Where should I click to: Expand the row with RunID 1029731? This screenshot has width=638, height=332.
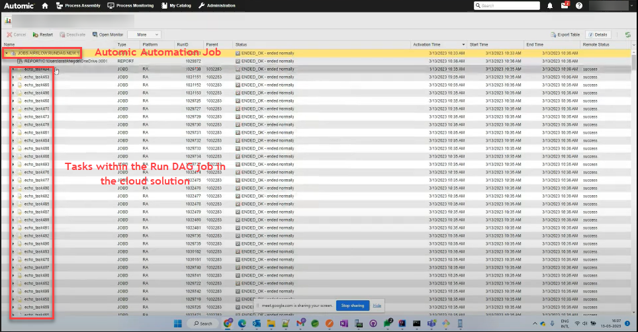coord(13,132)
